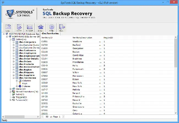The width and height of the screenshot is (179, 123).
Task: Click the application icon in the title bar
Action: point(3,2)
